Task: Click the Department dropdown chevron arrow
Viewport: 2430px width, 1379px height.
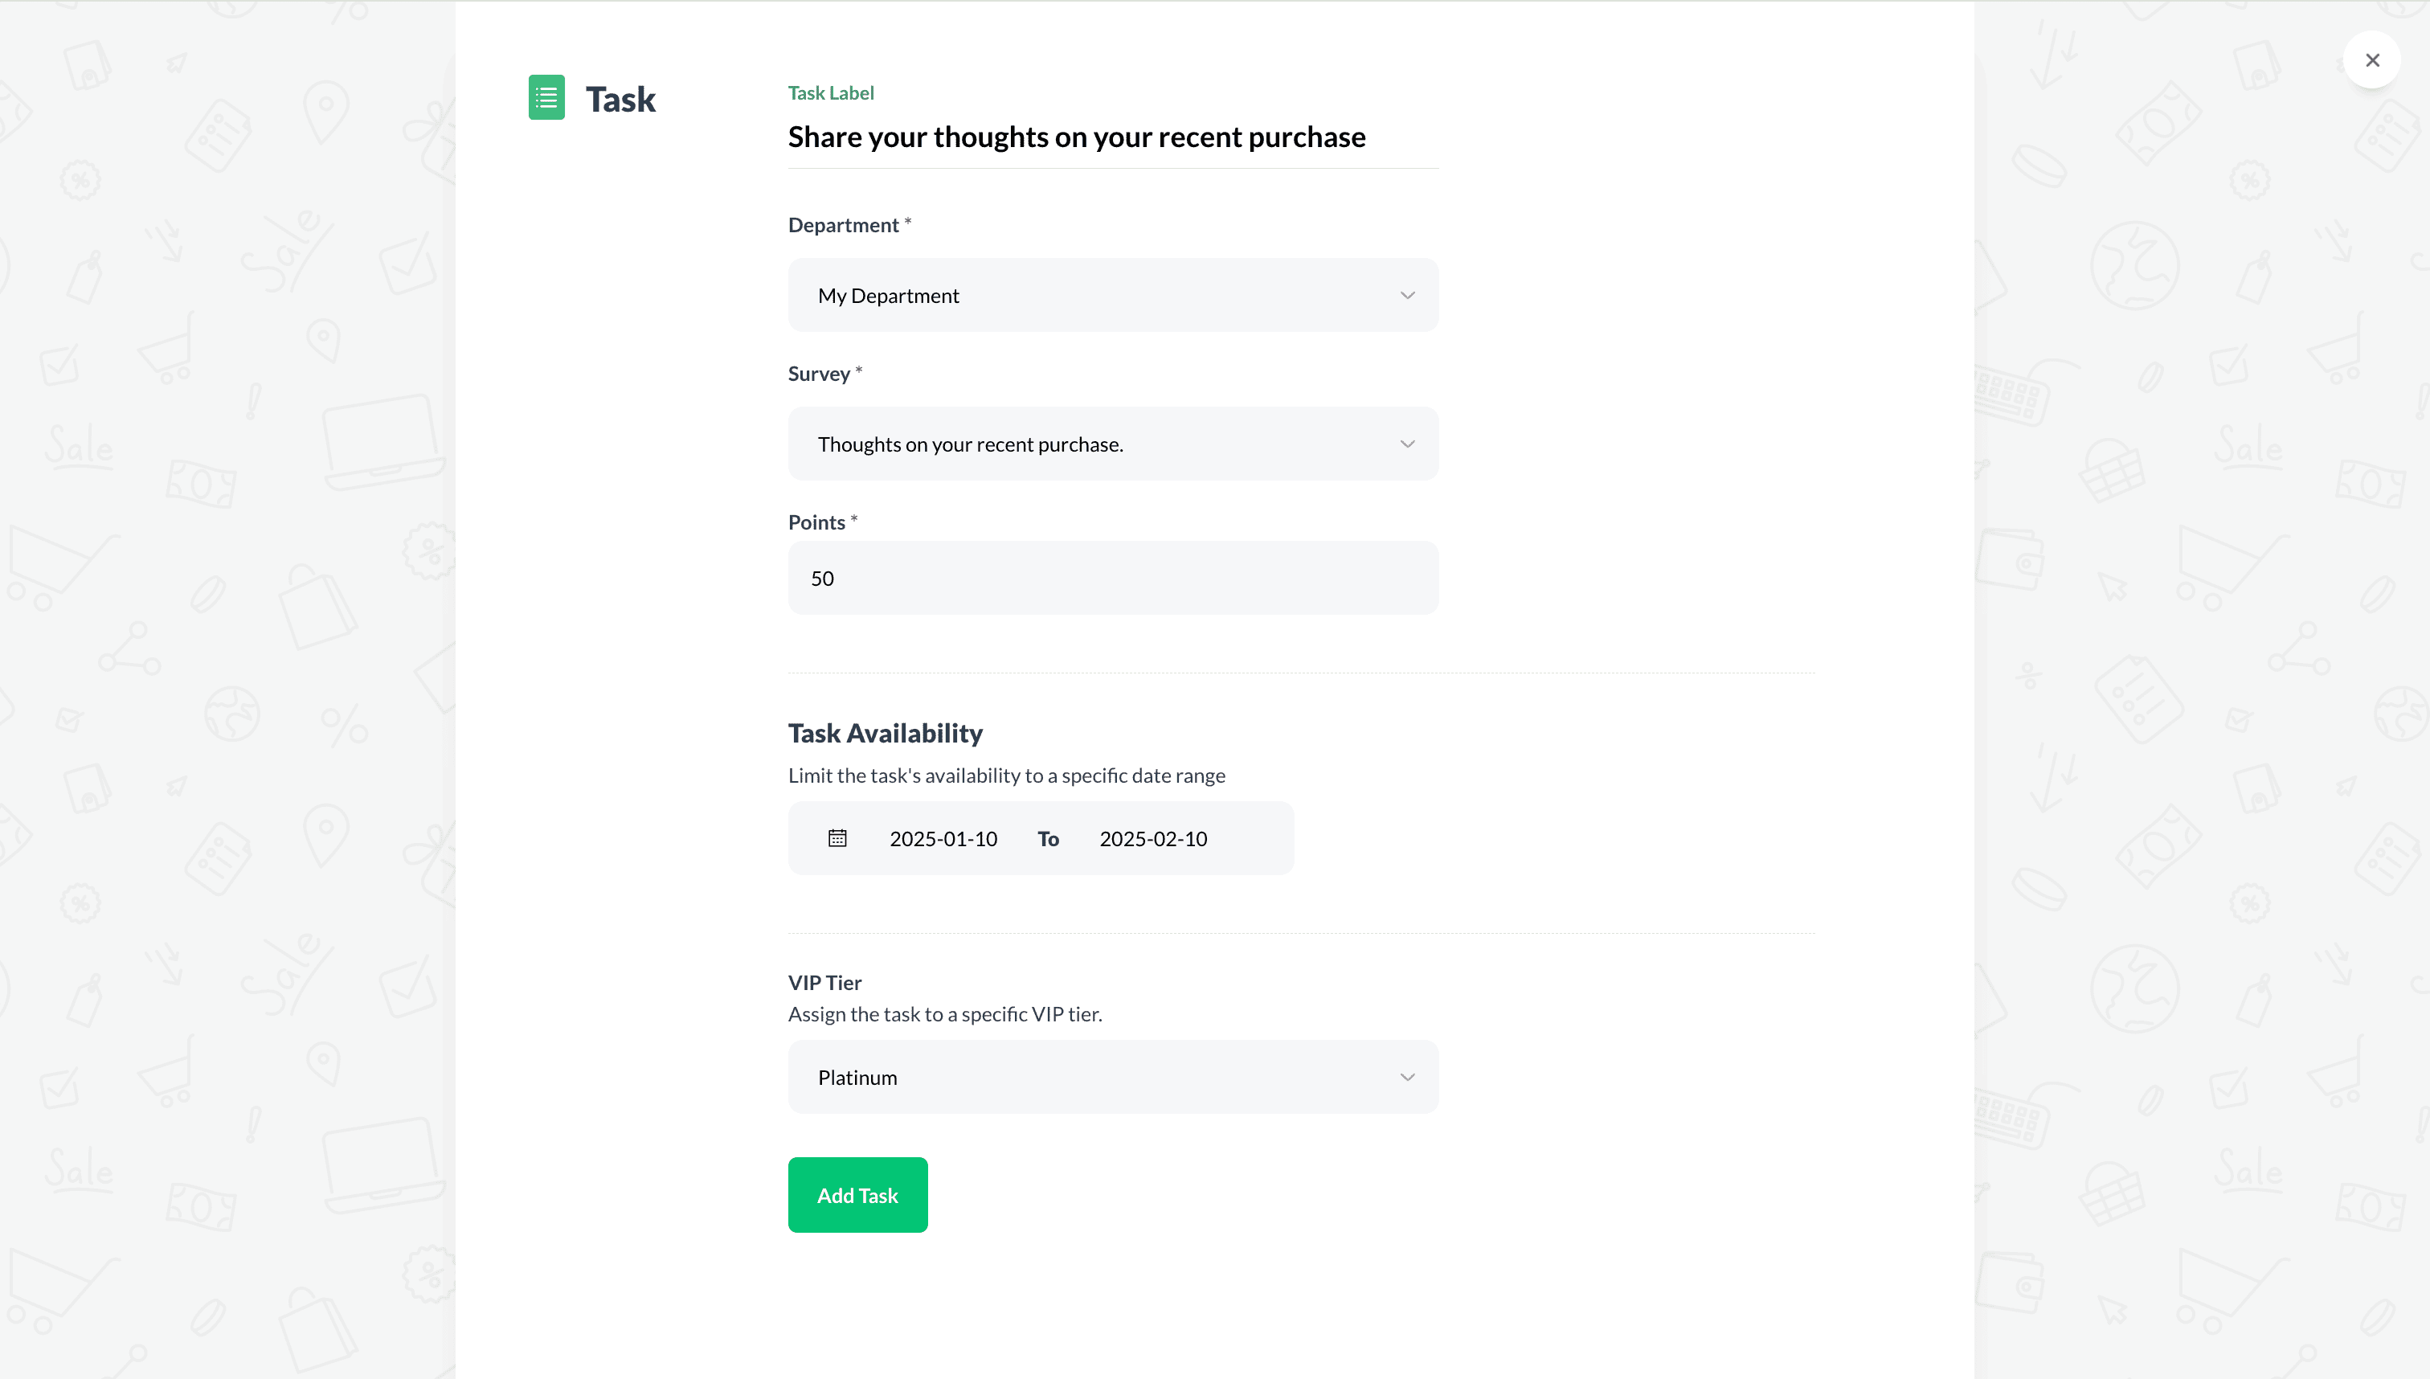Action: tap(1407, 296)
